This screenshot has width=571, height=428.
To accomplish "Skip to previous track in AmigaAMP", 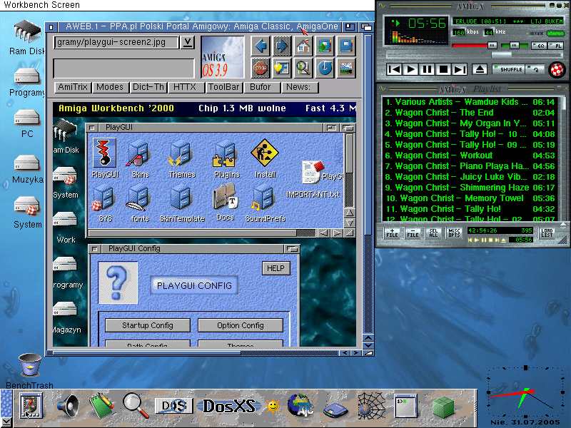I will click(x=394, y=69).
